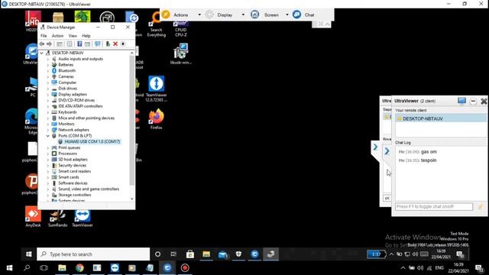Select Network adapters in device tree
Viewport: 489px width, 275px height.
73,130
